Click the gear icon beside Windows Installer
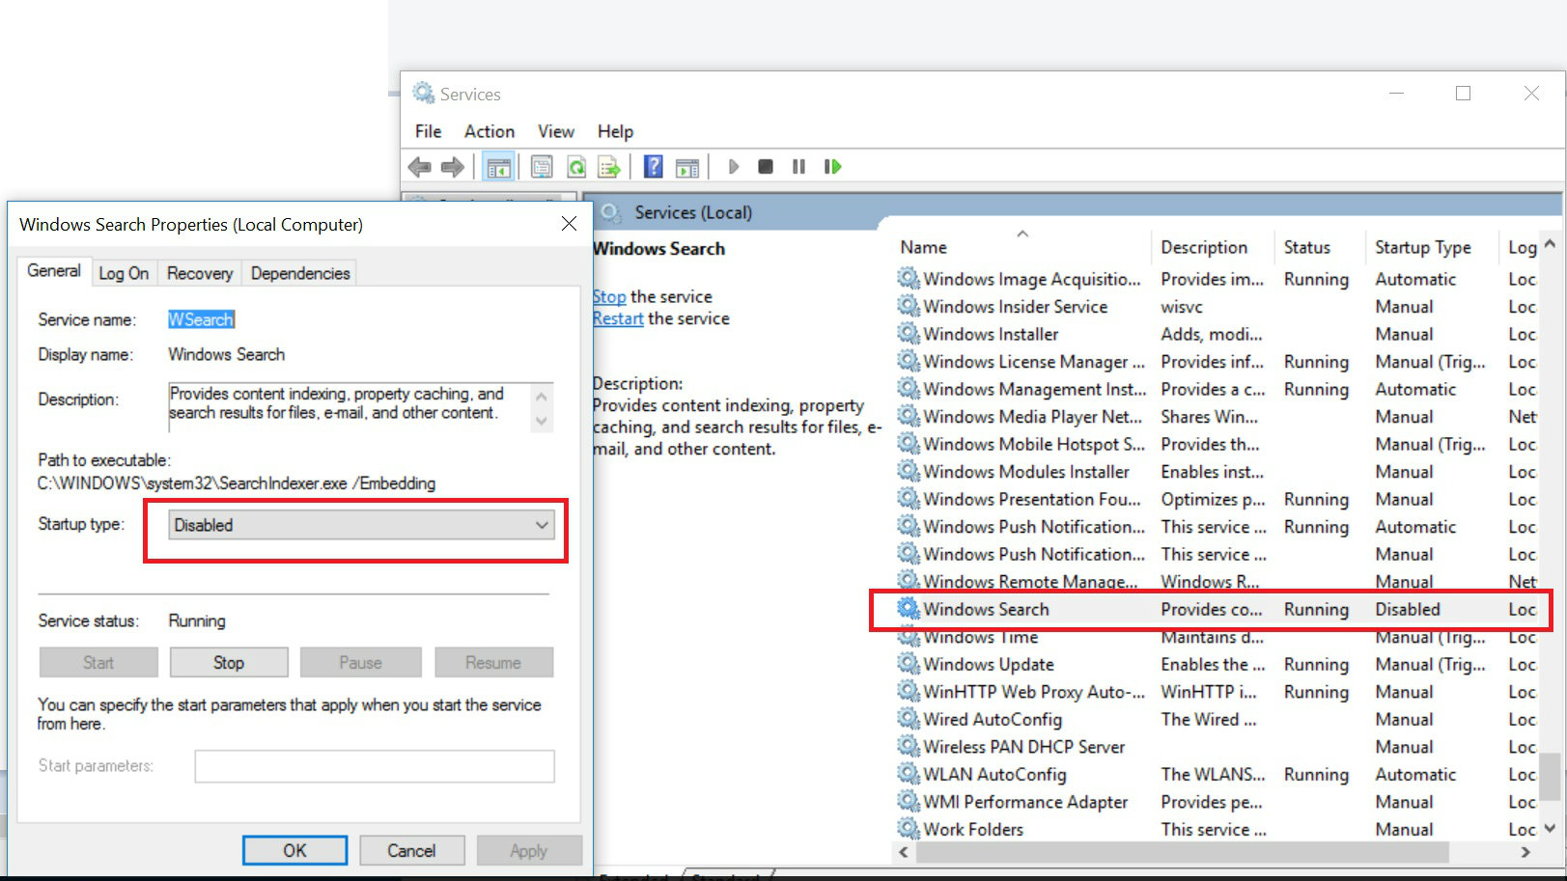This screenshot has height=881, width=1567. pyautogui.click(x=908, y=333)
